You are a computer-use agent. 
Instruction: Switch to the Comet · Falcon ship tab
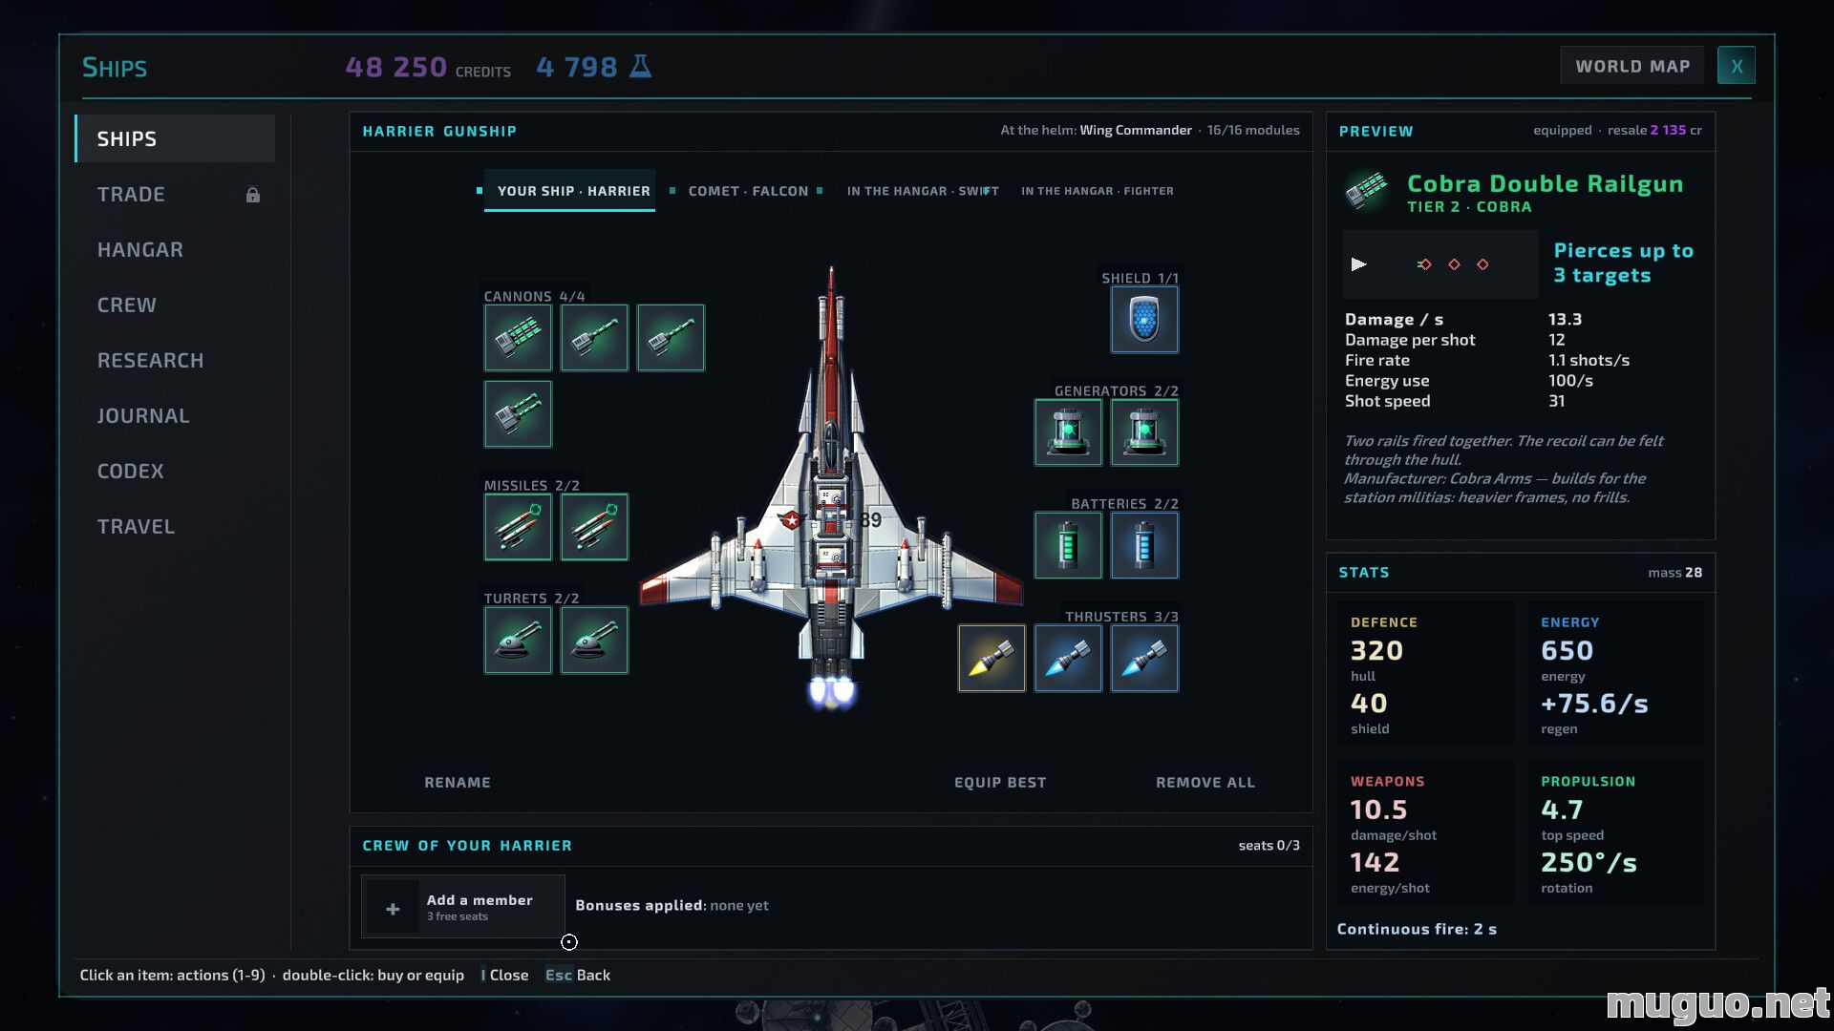coord(748,191)
